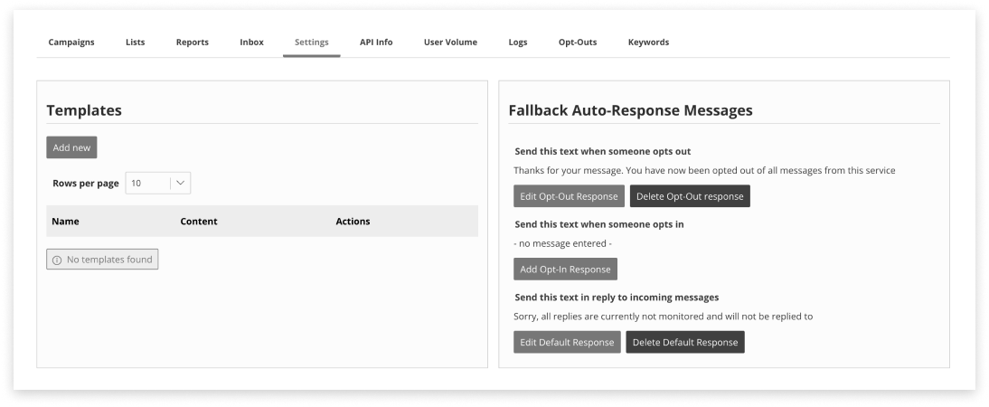Select the Settings tab

click(312, 43)
